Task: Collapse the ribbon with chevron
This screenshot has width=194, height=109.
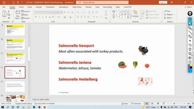Action: pos(193,21)
